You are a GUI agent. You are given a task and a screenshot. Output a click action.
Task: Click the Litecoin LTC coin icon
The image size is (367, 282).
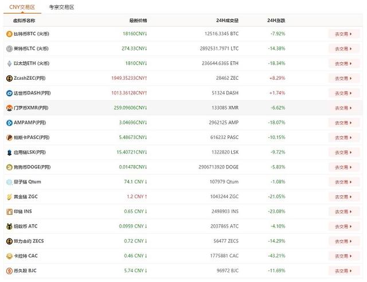9,49
